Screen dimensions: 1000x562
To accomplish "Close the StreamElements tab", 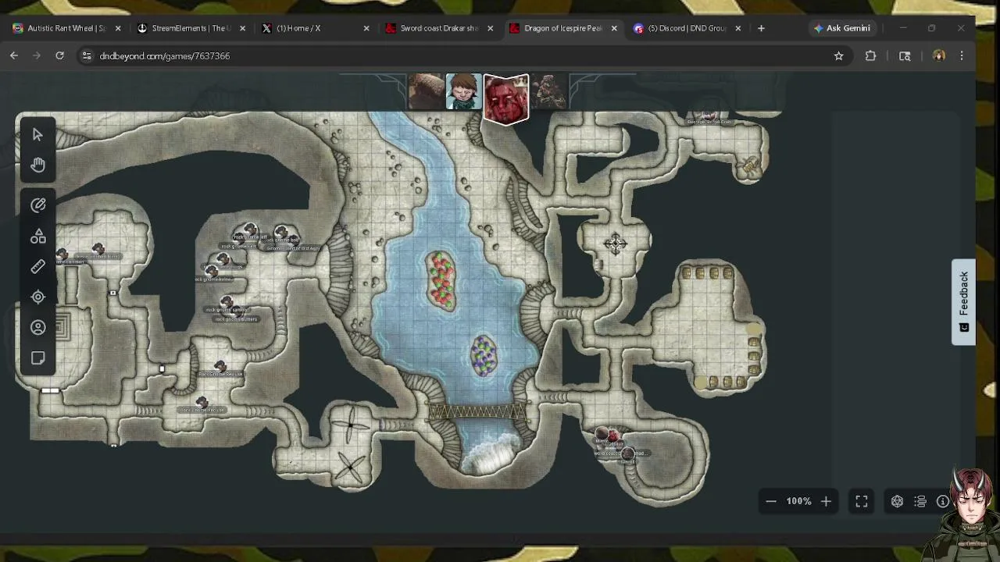I will pos(242,28).
